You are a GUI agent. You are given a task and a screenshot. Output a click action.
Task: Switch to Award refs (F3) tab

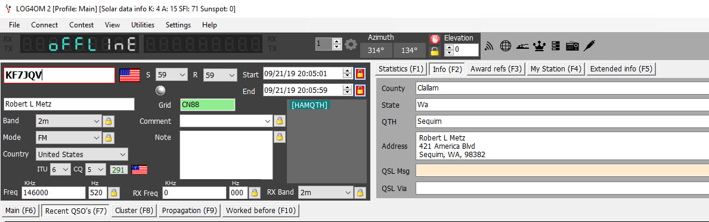(496, 69)
